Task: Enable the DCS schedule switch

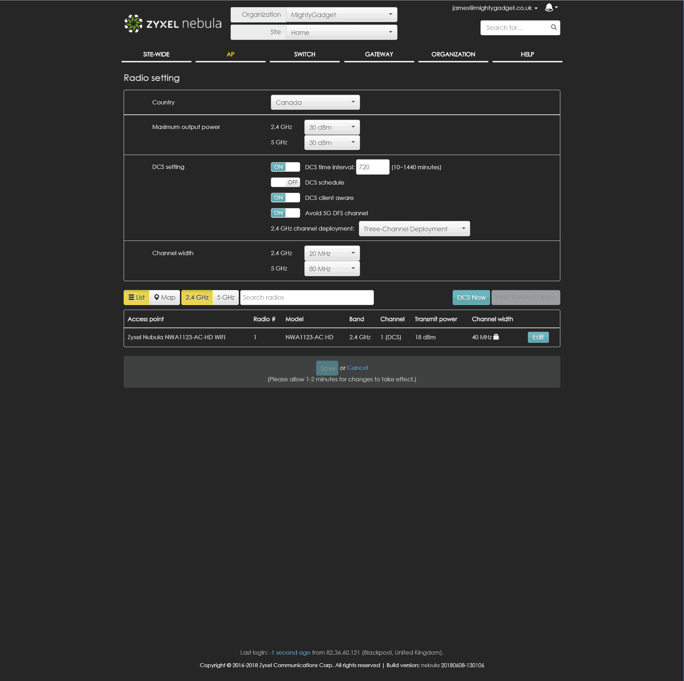Action: click(285, 182)
